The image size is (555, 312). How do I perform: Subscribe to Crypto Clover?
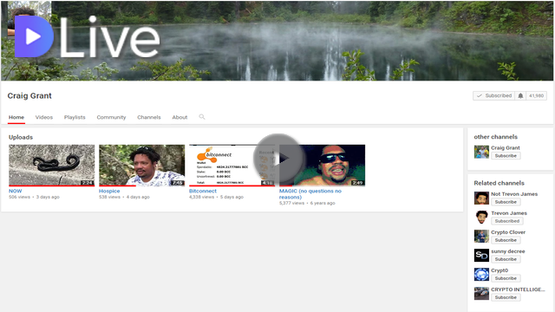pos(506,240)
